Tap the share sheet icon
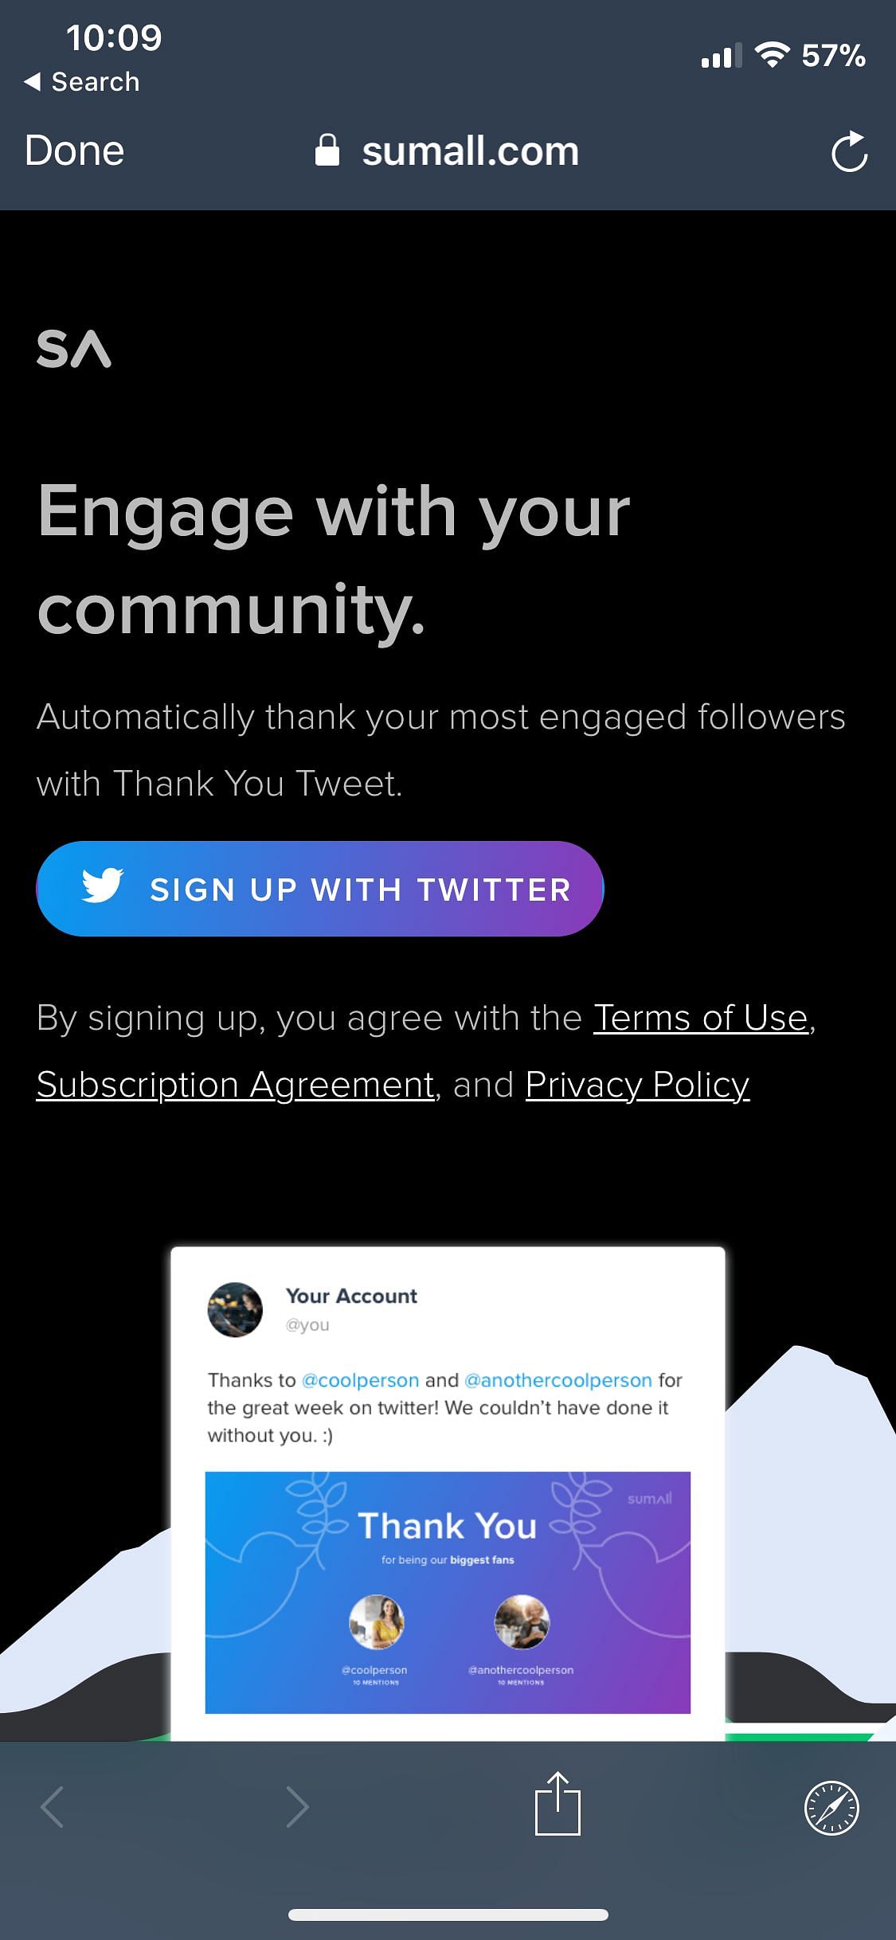896x1940 pixels. [x=558, y=1803]
